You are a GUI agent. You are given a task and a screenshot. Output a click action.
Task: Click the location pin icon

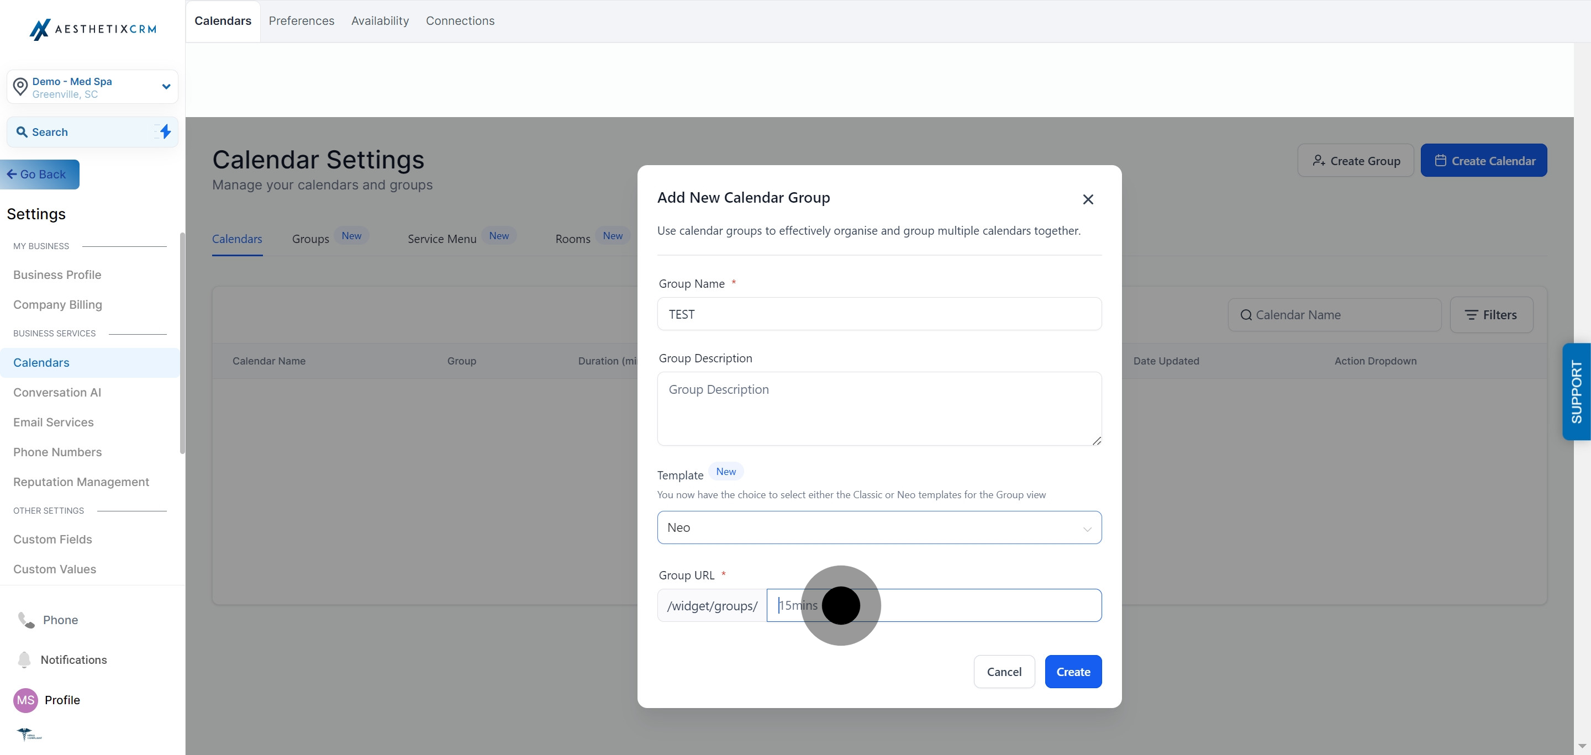pos(20,87)
